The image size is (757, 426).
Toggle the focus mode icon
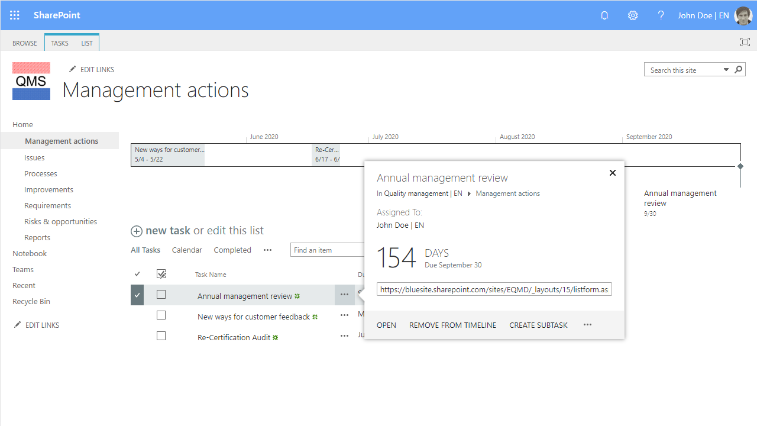coord(745,42)
